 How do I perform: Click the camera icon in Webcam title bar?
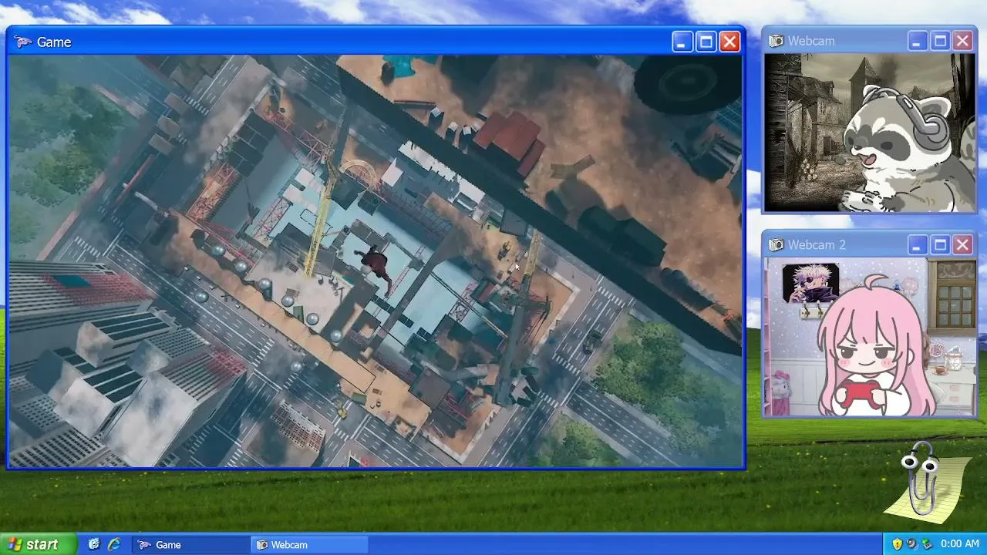click(x=776, y=41)
